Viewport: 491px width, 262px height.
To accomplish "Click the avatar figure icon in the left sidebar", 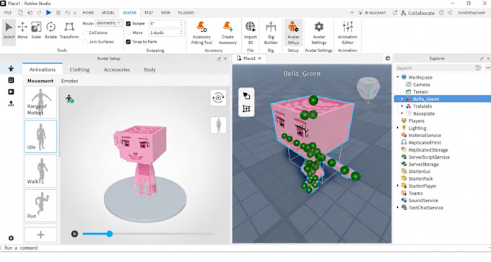I will (x=11, y=69).
